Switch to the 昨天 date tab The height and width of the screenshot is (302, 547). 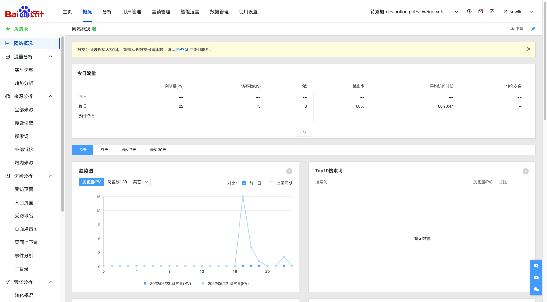pos(104,150)
